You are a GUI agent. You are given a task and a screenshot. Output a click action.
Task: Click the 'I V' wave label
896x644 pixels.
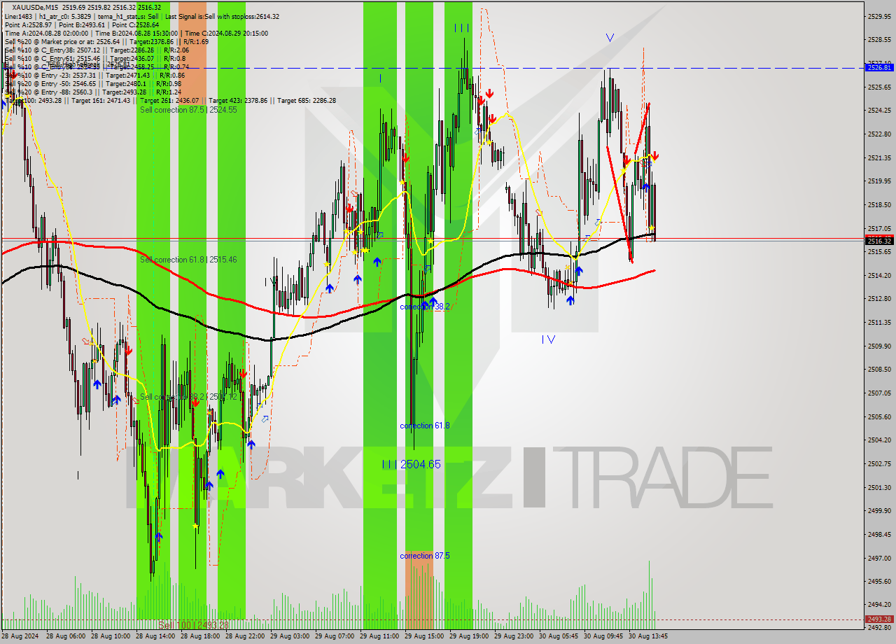tap(548, 339)
